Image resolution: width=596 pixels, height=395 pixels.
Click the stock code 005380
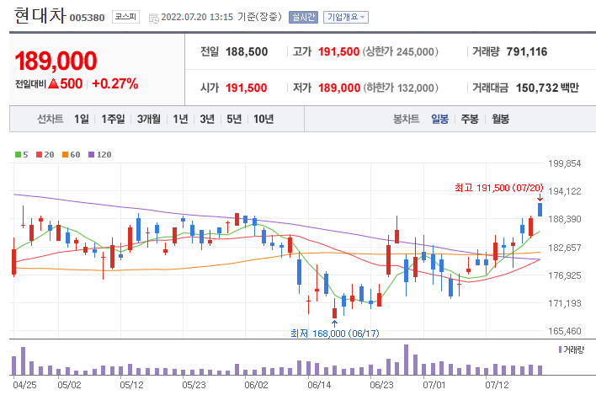pos(87,18)
